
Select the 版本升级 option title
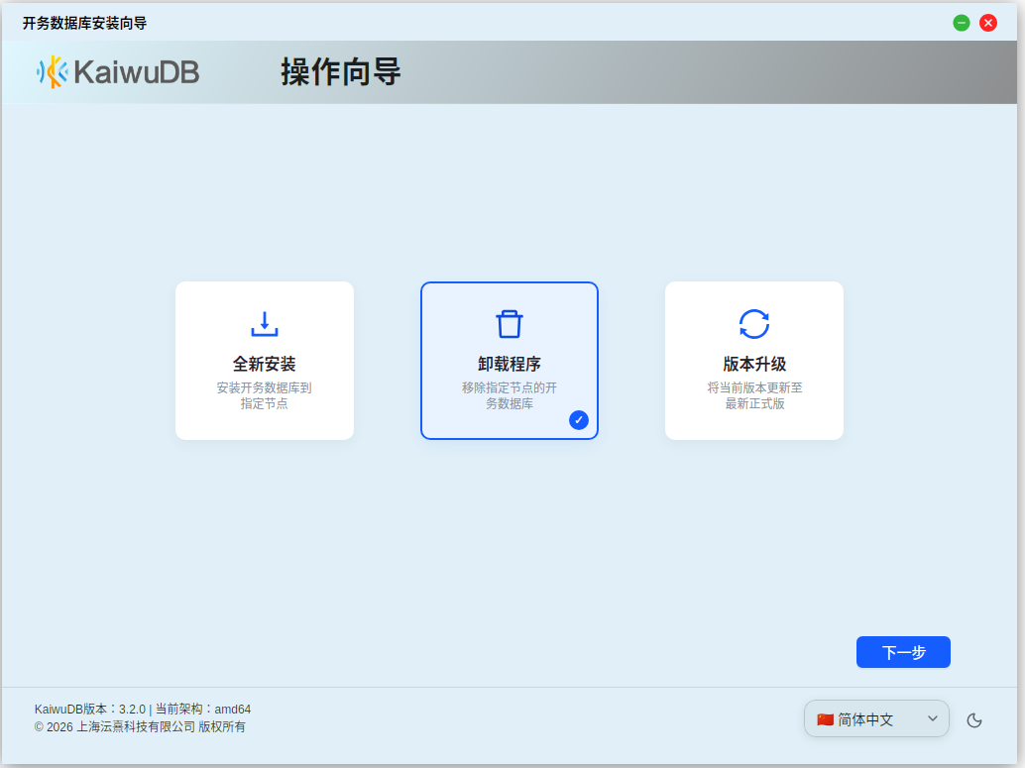[x=754, y=364]
